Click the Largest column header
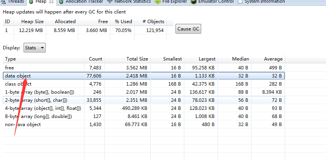 (207, 59)
